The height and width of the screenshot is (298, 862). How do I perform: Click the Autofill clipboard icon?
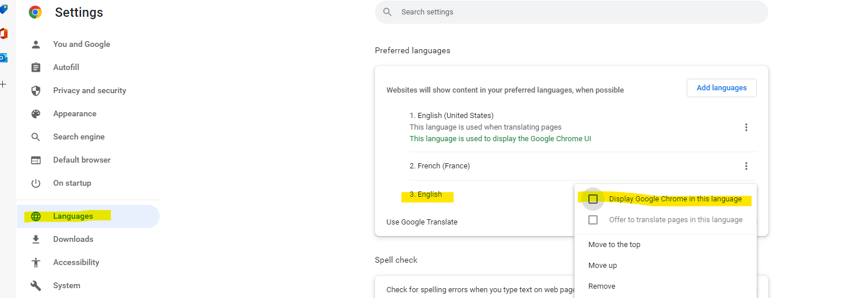(36, 68)
